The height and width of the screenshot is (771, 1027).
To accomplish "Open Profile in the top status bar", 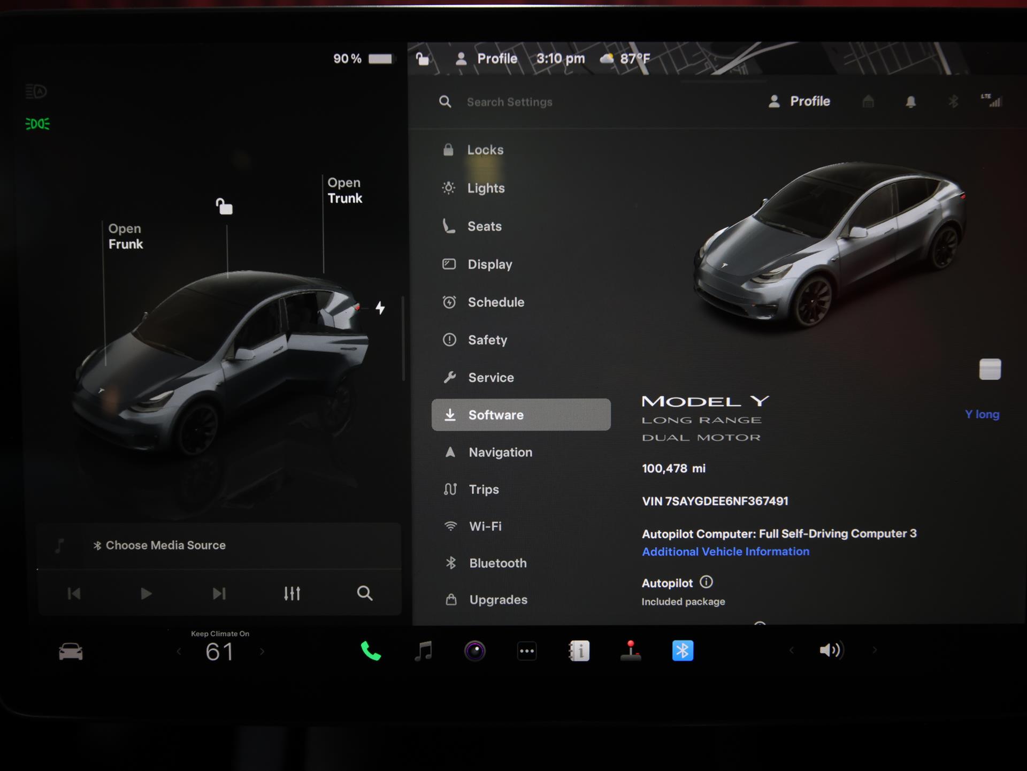I will pyautogui.click(x=486, y=58).
